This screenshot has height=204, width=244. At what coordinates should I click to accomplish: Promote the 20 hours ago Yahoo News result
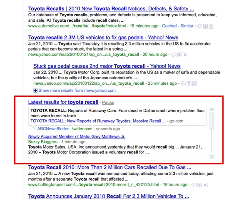tap(179, 55)
